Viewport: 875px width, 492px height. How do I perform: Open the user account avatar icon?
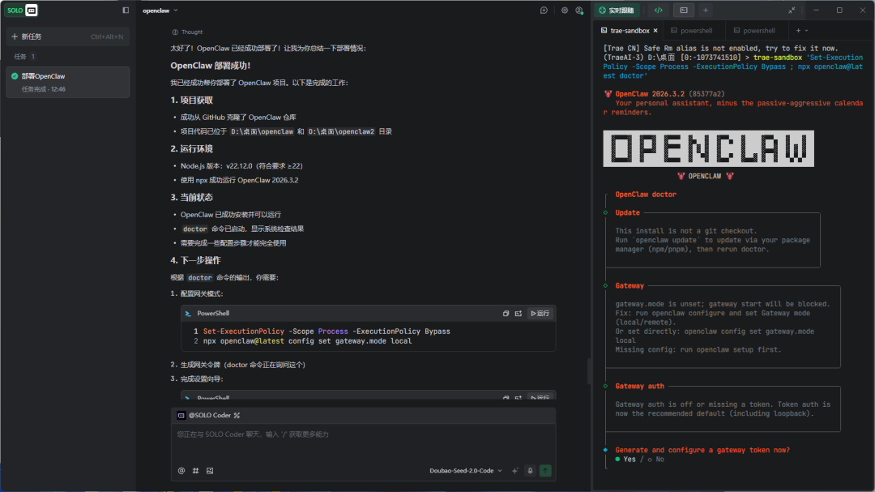579,11
